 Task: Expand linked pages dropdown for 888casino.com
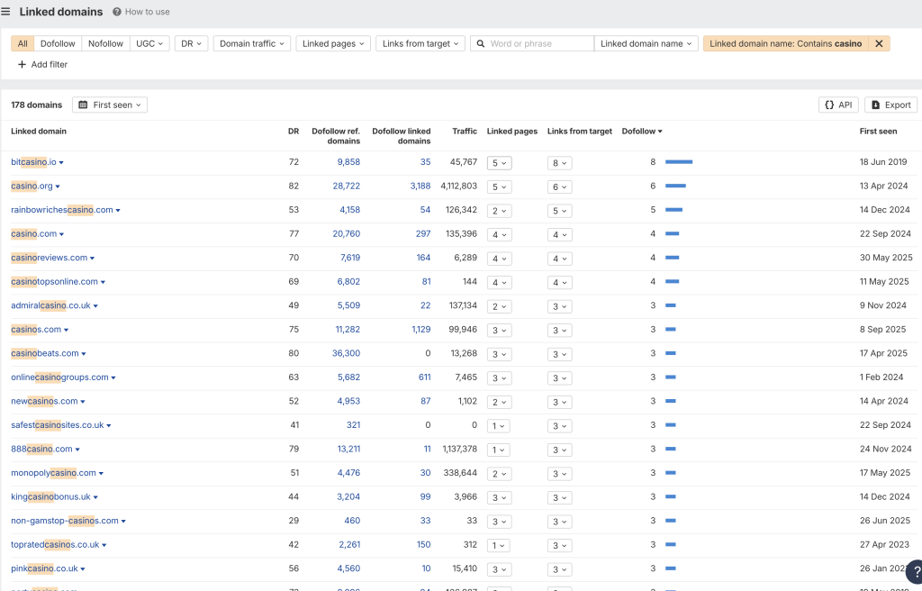(x=499, y=450)
